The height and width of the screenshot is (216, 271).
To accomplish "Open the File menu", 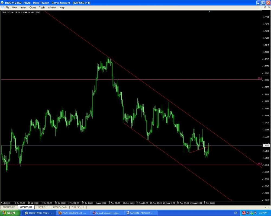I will (7, 8).
